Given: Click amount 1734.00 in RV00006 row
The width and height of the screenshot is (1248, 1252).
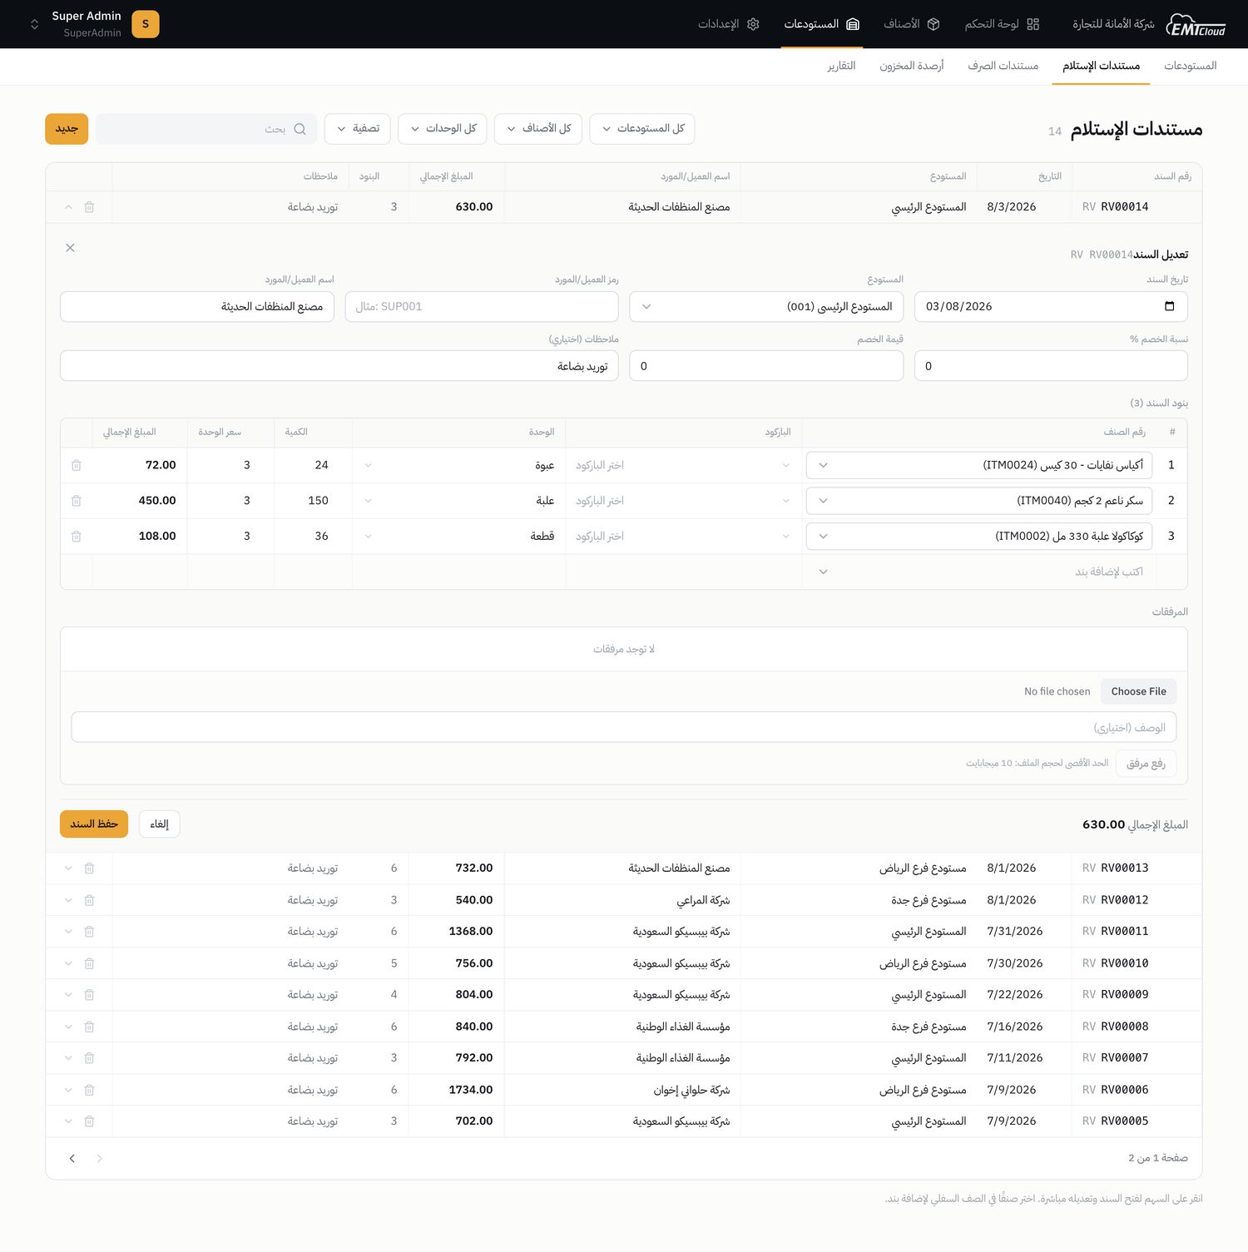Looking at the screenshot, I should (x=471, y=1090).
